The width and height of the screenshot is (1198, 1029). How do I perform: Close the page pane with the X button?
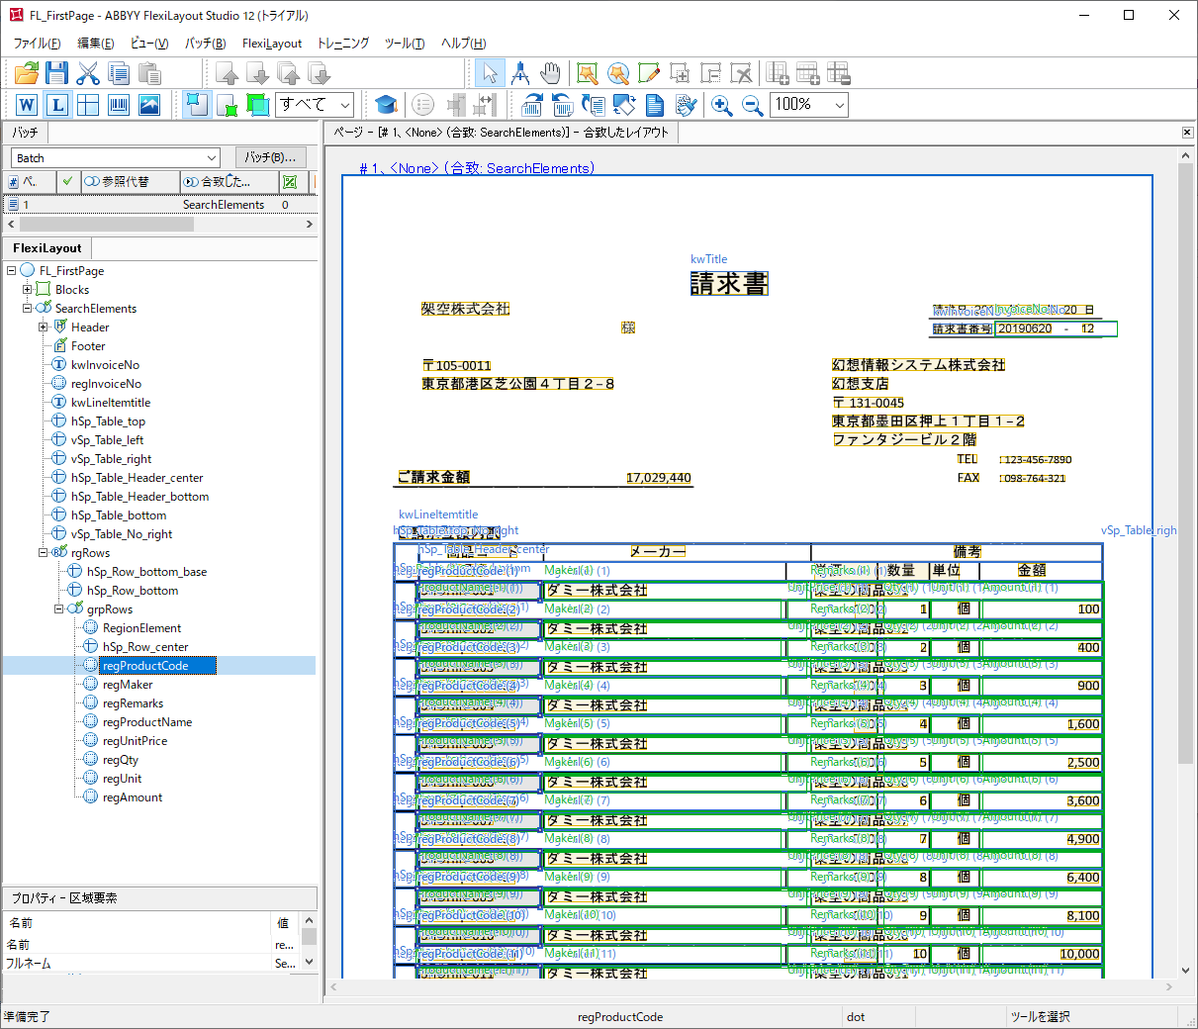tap(1187, 132)
